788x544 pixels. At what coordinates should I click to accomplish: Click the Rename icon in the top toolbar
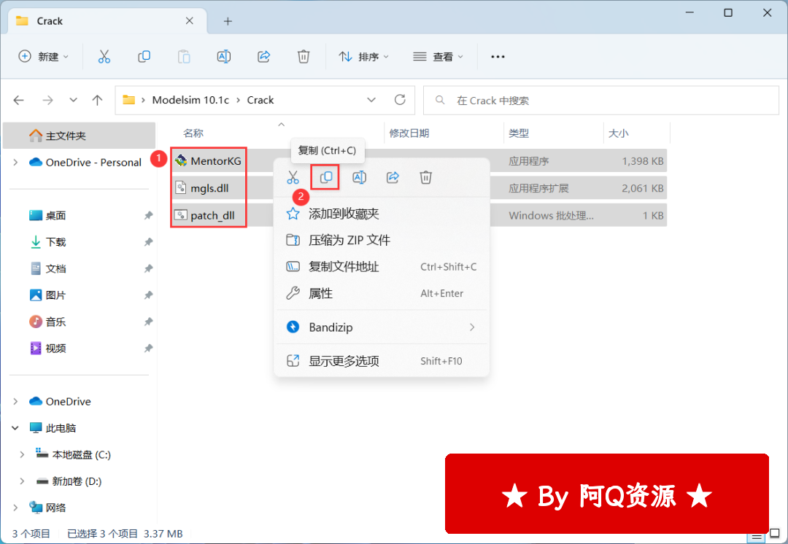click(x=224, y=57)
